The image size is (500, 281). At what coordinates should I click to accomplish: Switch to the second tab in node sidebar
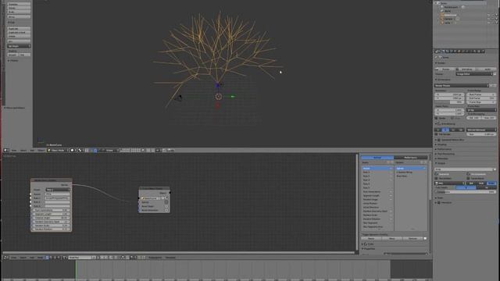coord(410,158)
